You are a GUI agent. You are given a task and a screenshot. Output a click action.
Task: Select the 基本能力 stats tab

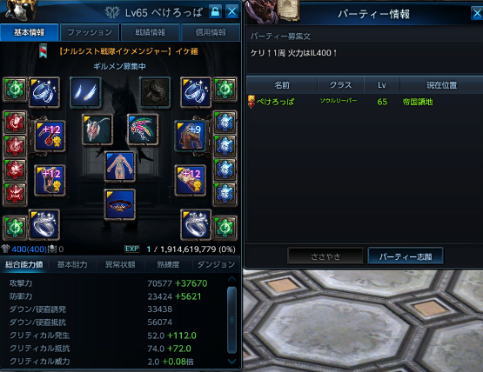[x=72, y=264]
